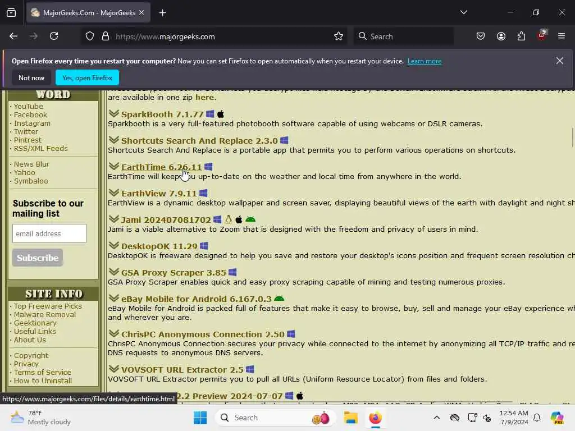The image size is (575, 431).
Task: Open SparkBooth 7.1.77 link
Action: [162, 114]
